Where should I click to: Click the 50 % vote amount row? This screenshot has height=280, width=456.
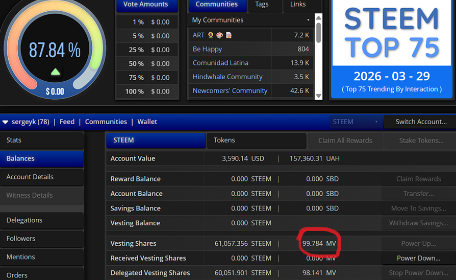tap(147, 63)
